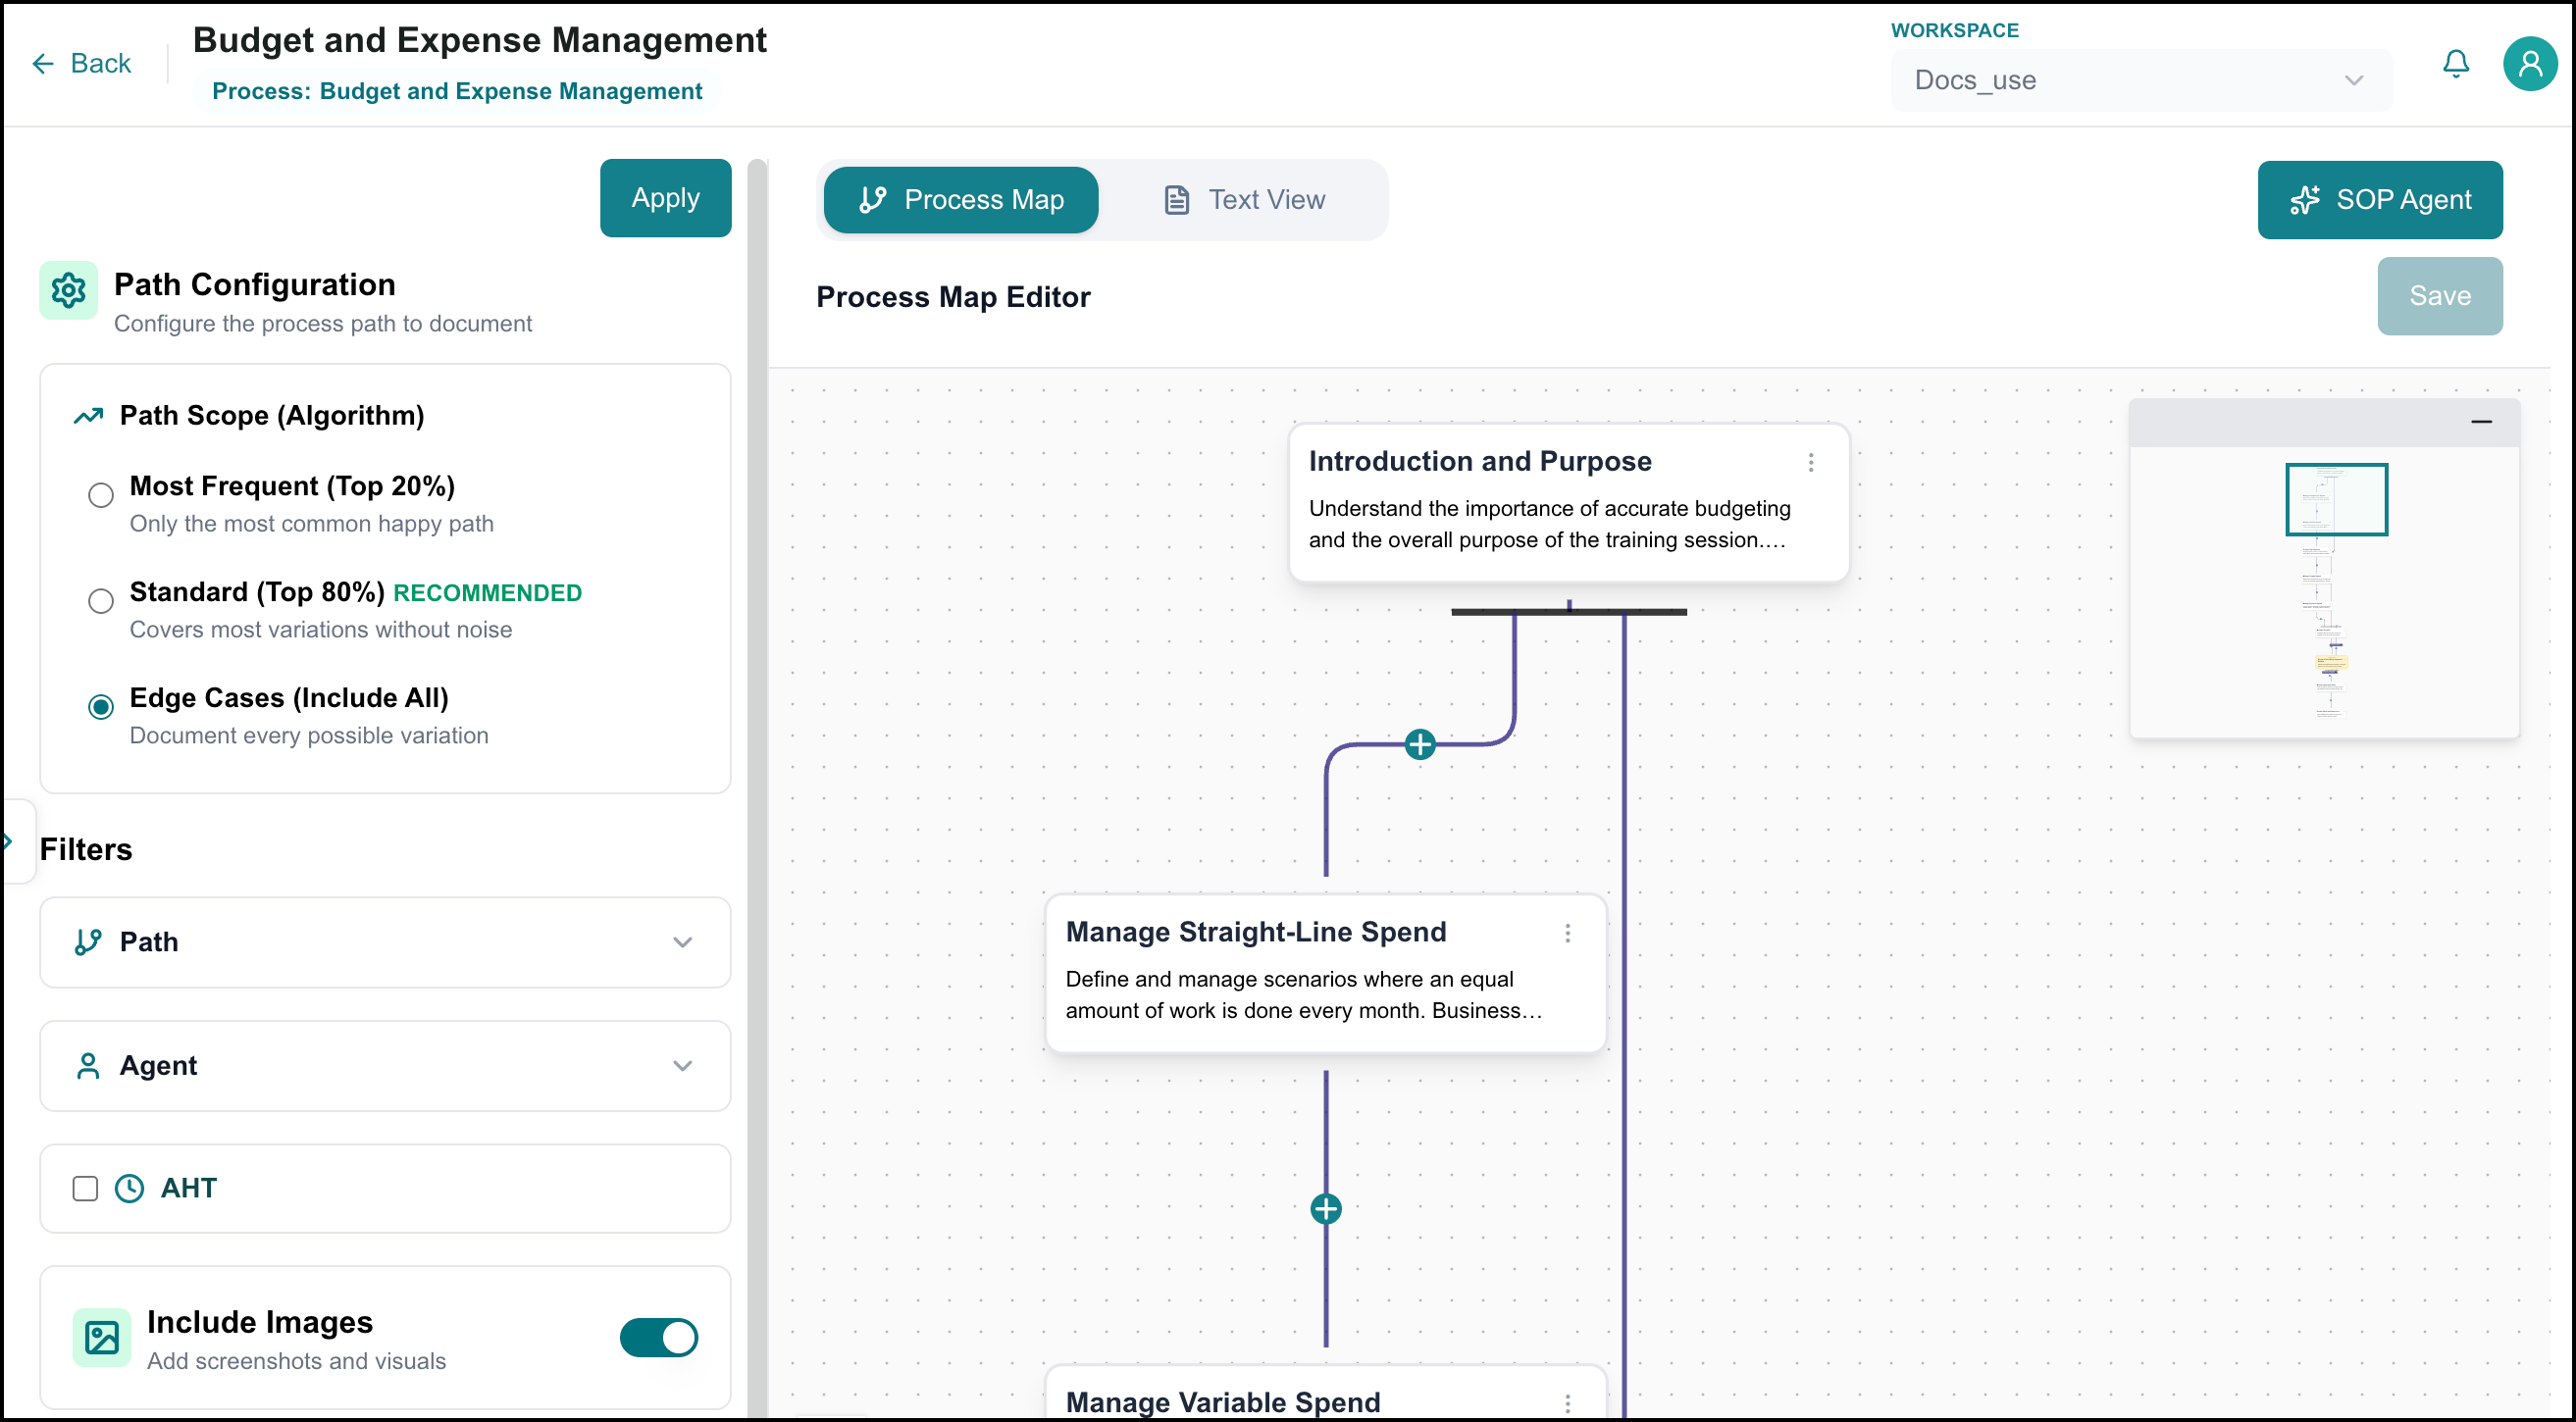Switch to the Process Map tab

click(x=961, y=200)
